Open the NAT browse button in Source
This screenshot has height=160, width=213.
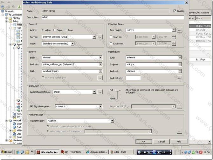[100, 78]
